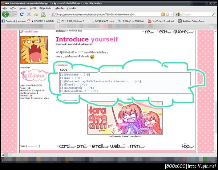Click the Start button icon on taskbar
This screenshot has width=218, height=170.
3,160
